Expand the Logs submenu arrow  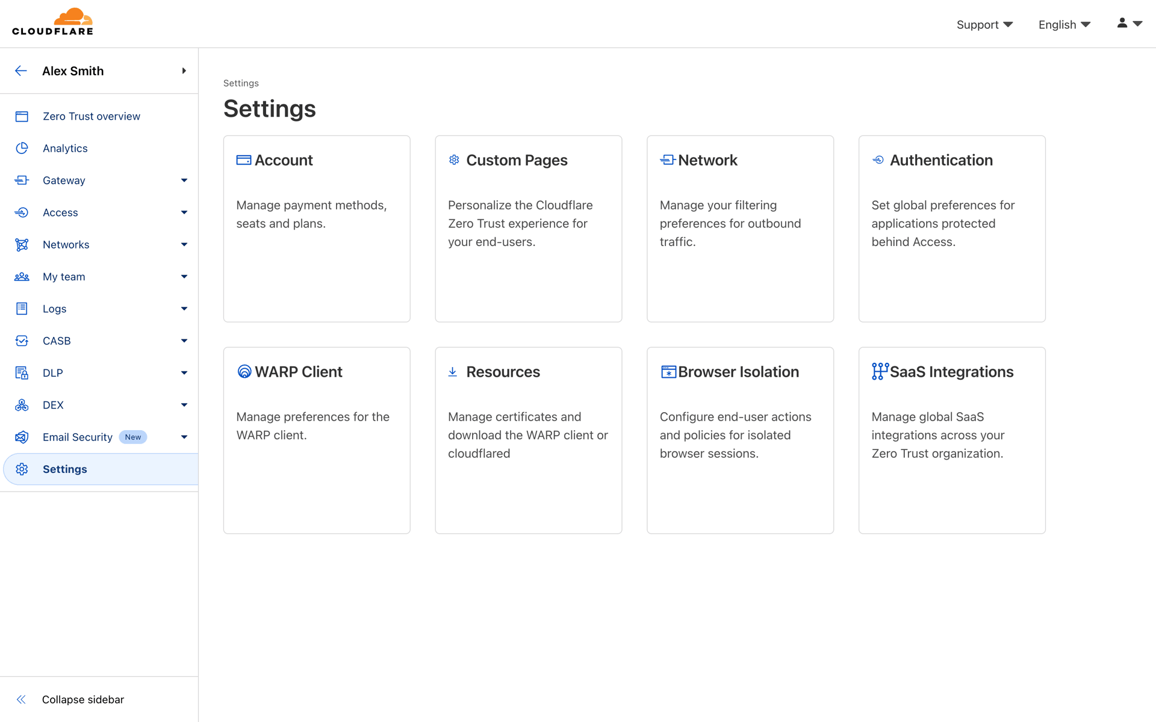(184, 309)
